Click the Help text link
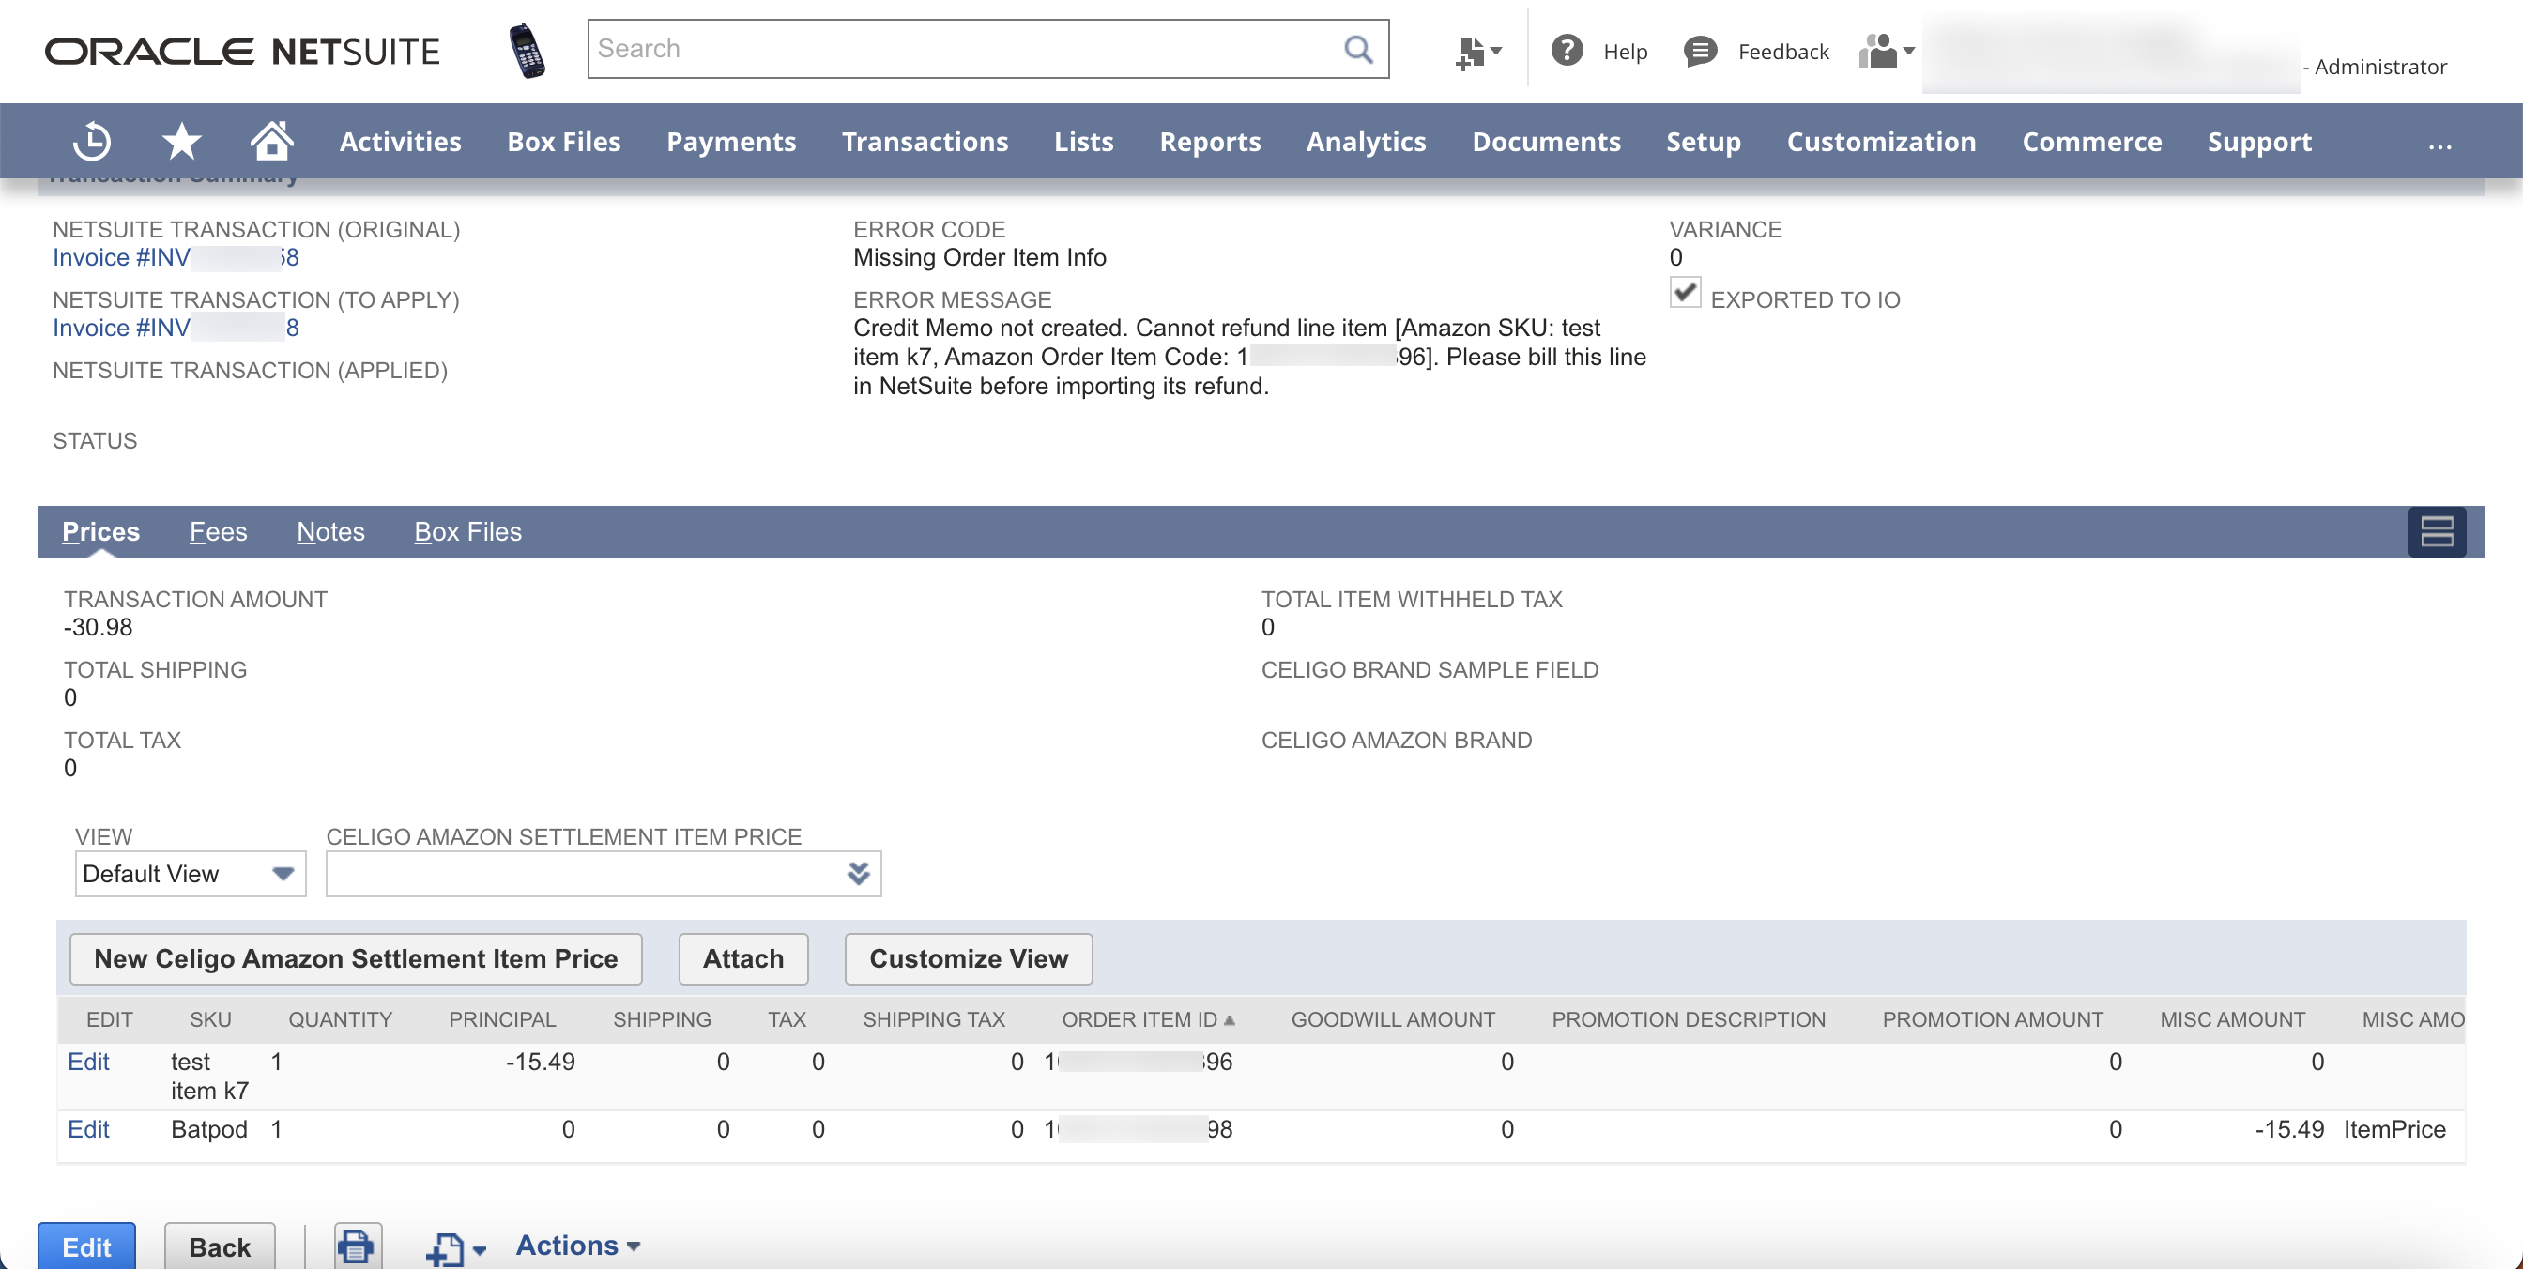Viewport: 2523px width, 1269px height. (x=1624, y=52)
